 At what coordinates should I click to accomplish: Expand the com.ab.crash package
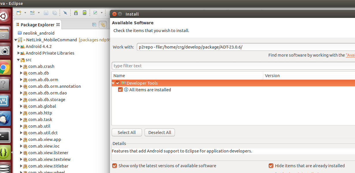click(x=21, y=66)
